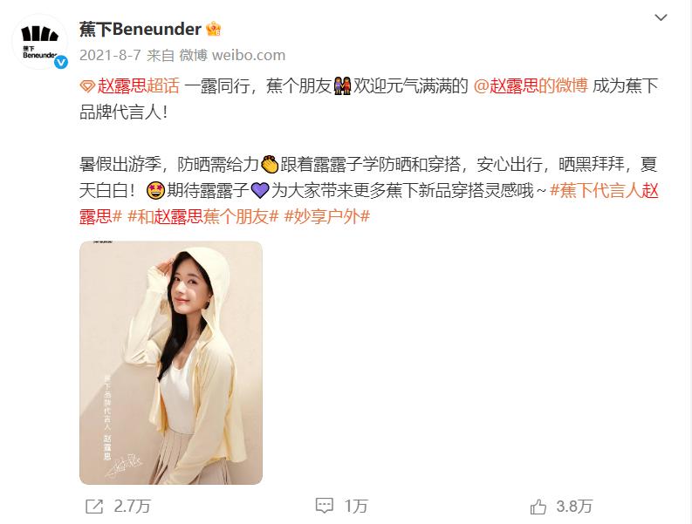The height and width of the screenshot is (524, 692).
Task: Click the 2.7万 repost count
Action: (132, 507)
